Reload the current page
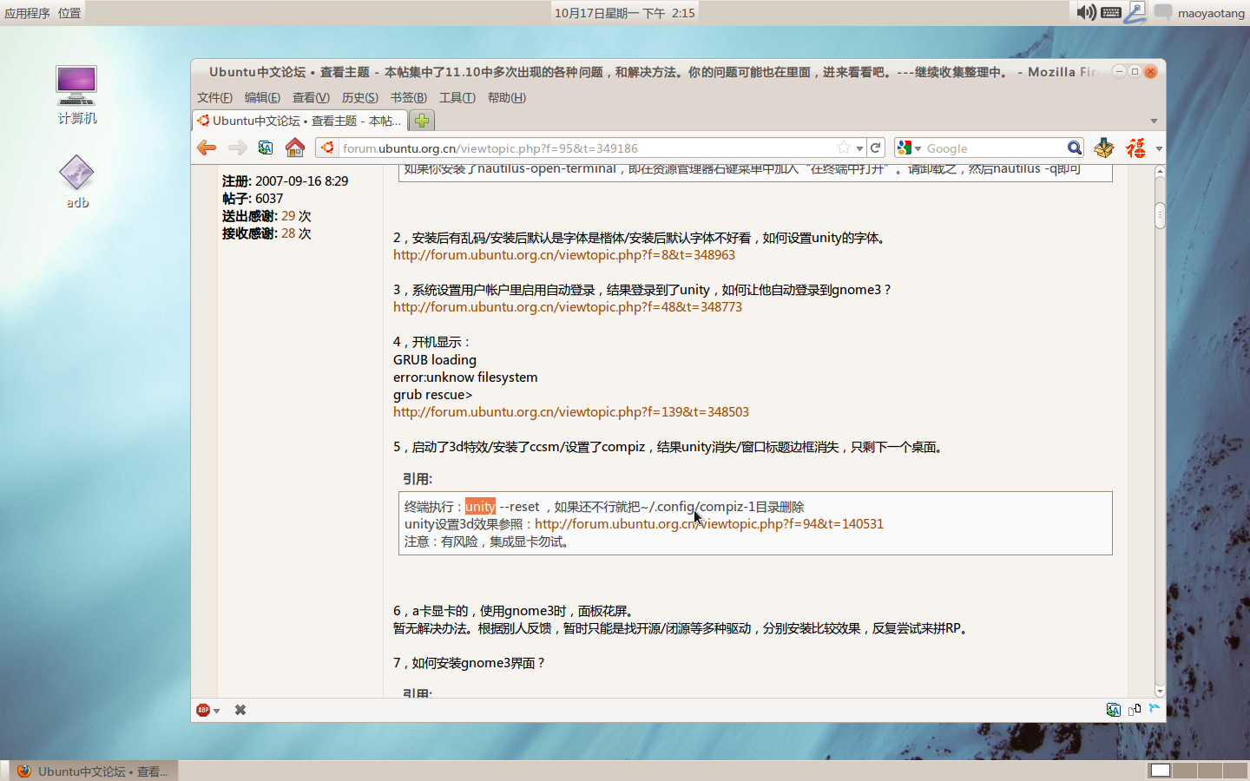This screenshot has width=1250, height=781. pos(876,148)
